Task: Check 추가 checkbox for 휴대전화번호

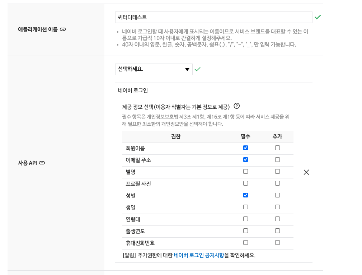Action: 277,243
